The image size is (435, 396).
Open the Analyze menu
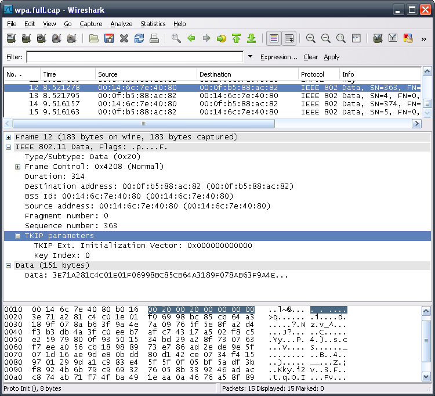(121, 24)
